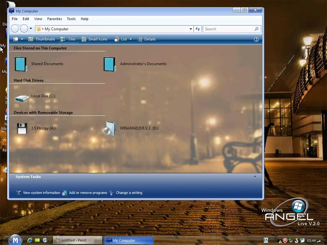Image resolution: width=327 pixels, height=245 pixels.
Task: Click the Local Disk (C:) label
Action: [x=43, y=96]
